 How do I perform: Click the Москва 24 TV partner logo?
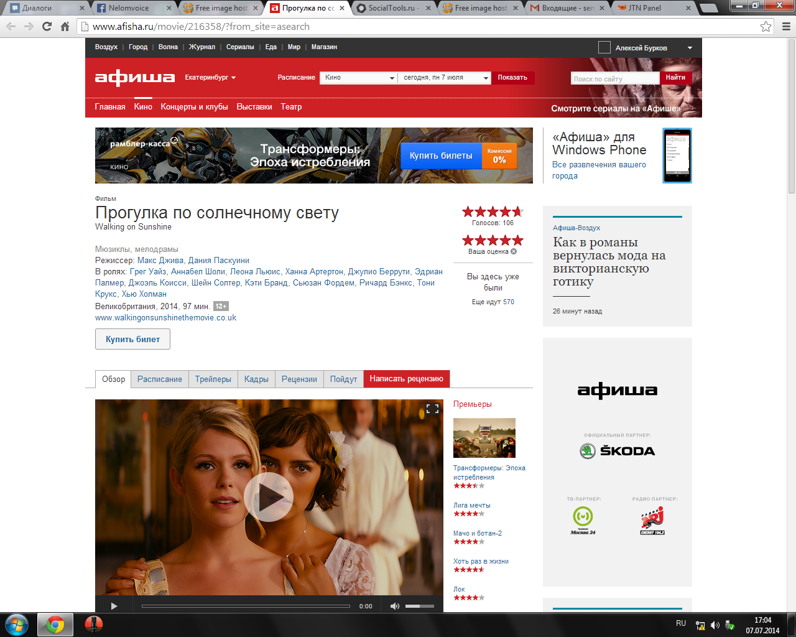click(583, 521)
